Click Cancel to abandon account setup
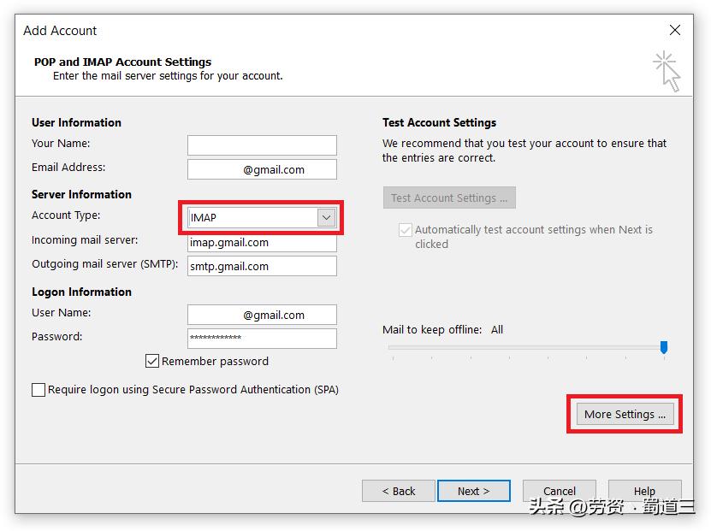711x531 pixels. [559, 491]
